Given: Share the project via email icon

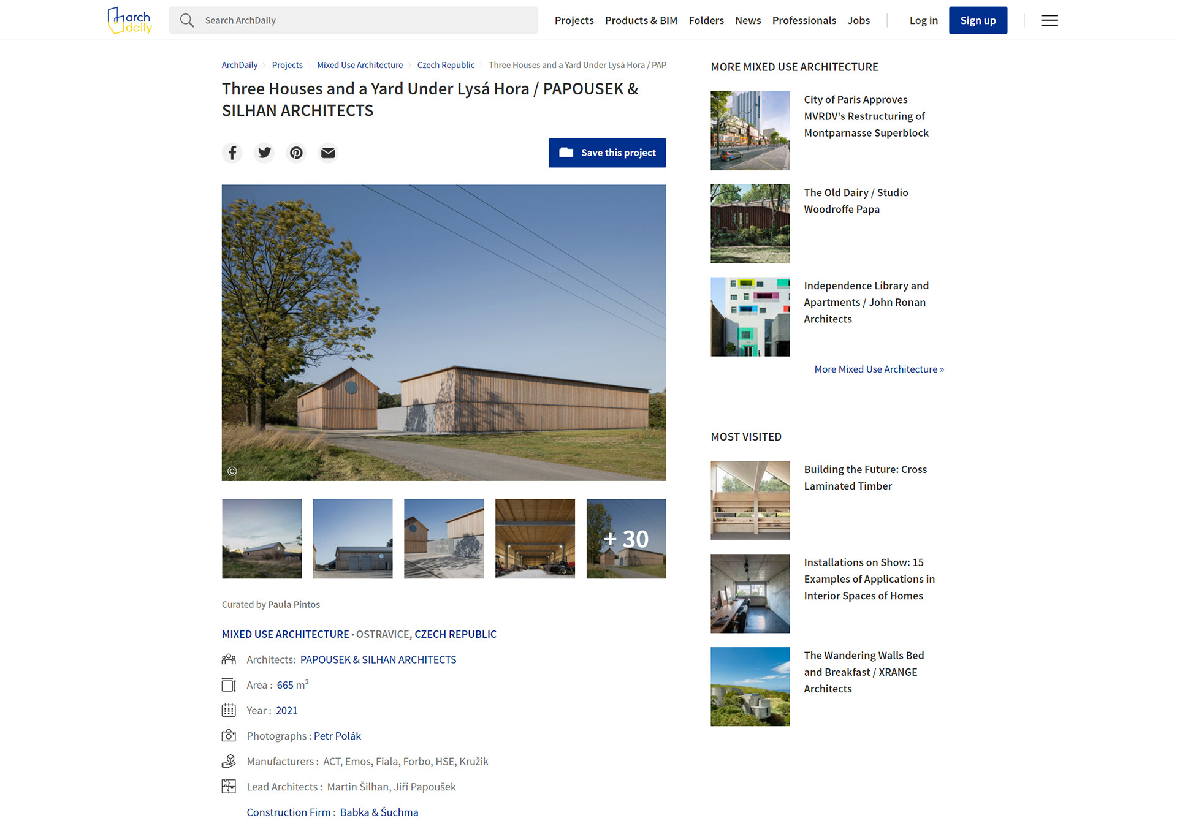Looking at the screenshot, I should pos(328,153).
